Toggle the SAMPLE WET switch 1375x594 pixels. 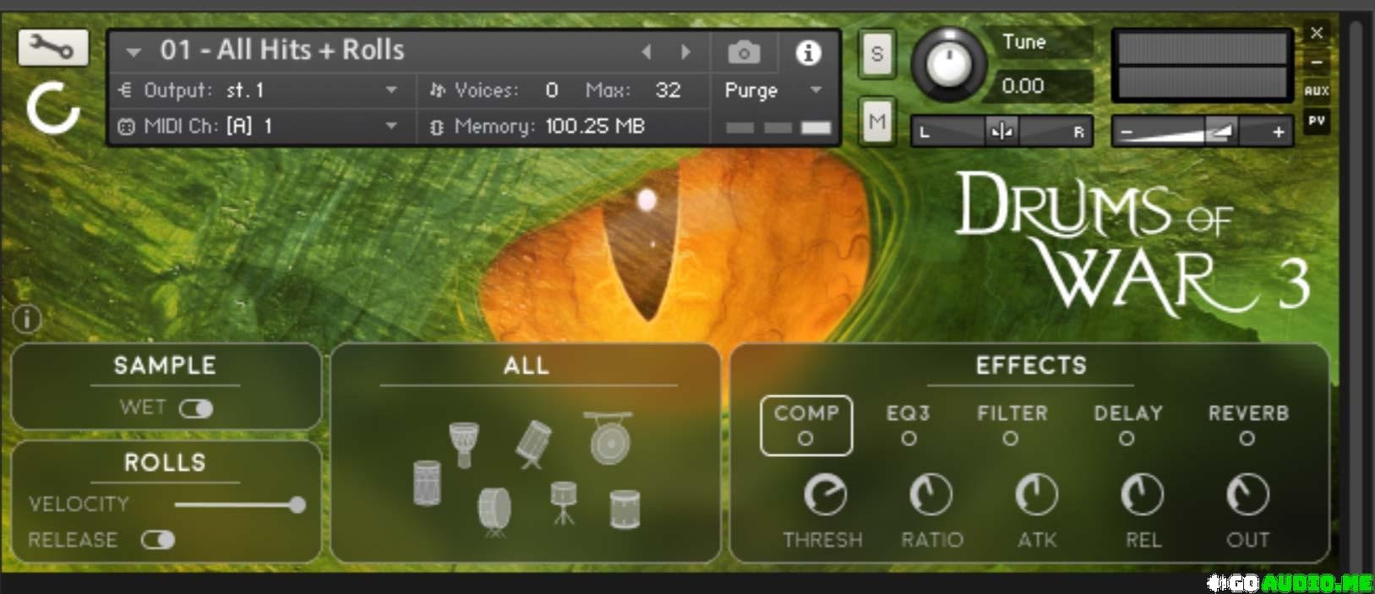click(196, 409)
